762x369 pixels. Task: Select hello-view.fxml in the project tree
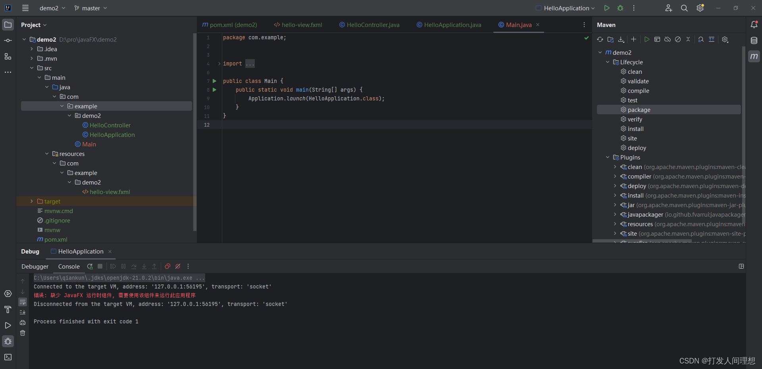tap(110, 192)
